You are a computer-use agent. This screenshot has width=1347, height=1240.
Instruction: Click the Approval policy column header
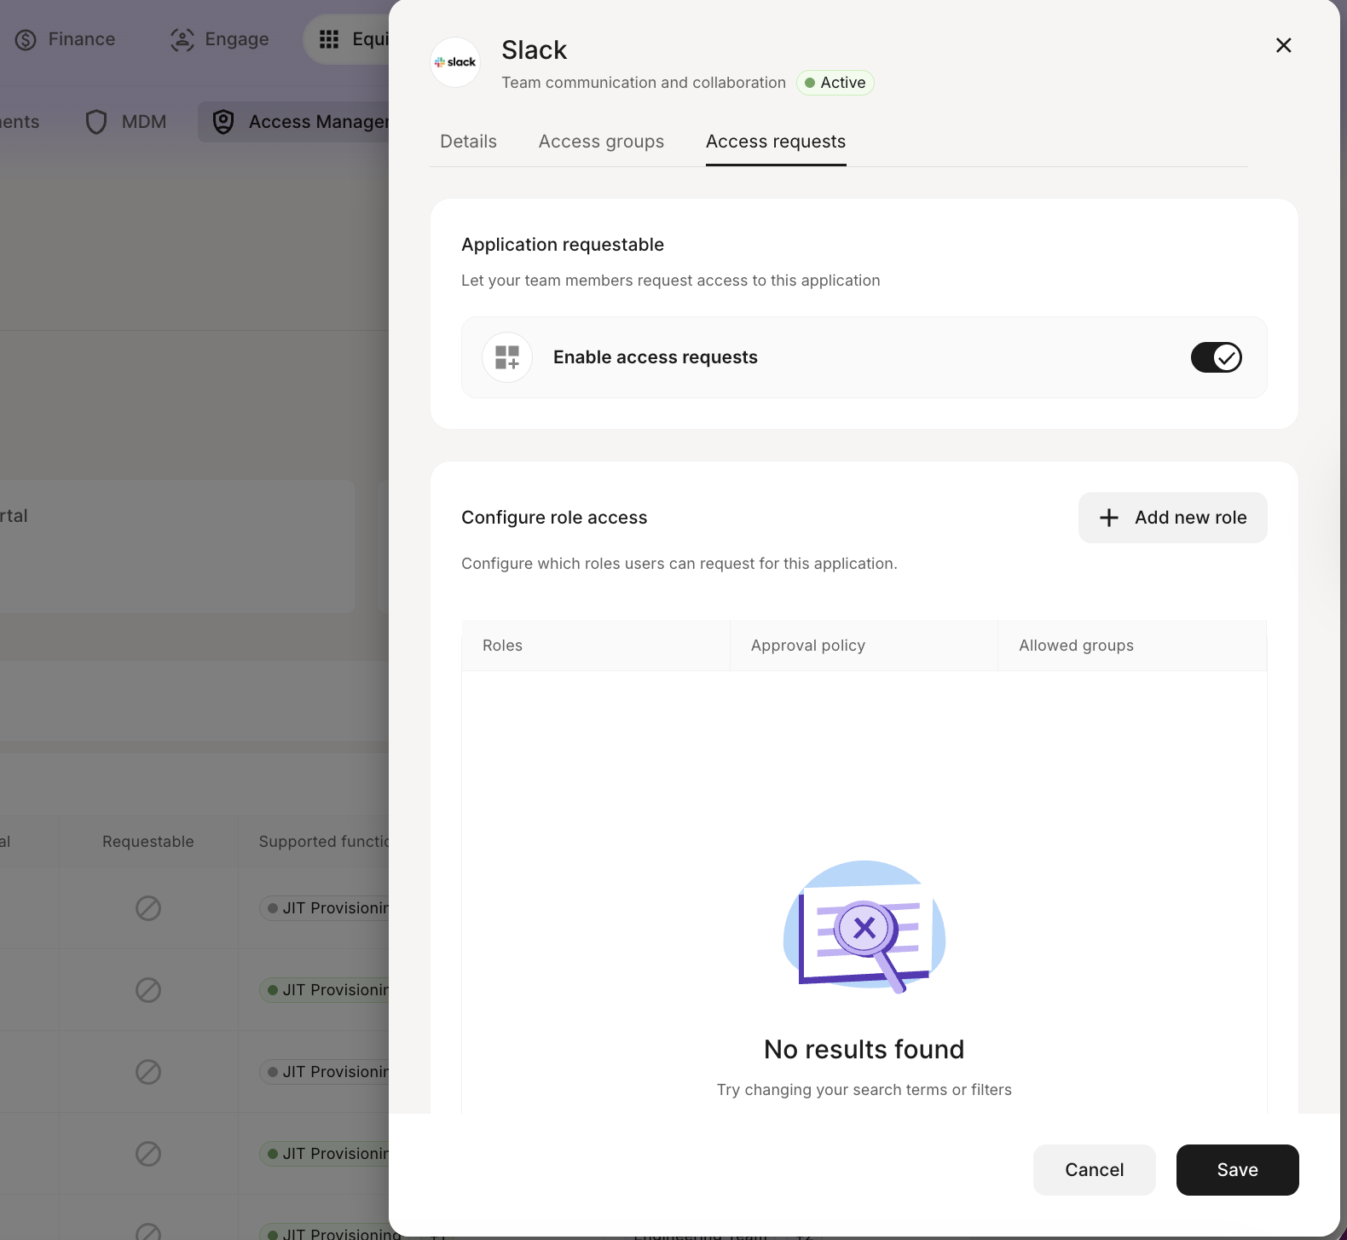pyautogui.click(x=807, y=646)
